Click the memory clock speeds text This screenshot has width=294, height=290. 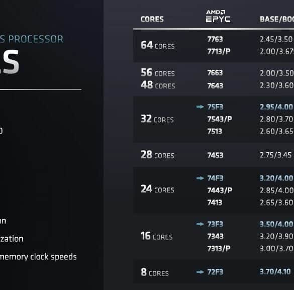coord(38,257)
